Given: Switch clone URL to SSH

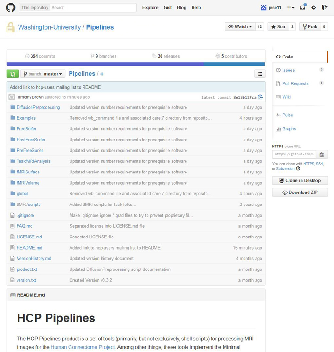Looking at the screenshot, I should pos(320,164).
